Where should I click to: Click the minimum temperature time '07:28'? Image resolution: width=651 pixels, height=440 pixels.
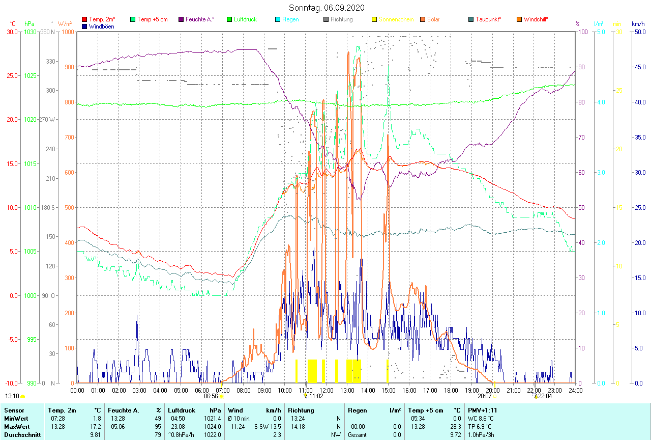57,418
